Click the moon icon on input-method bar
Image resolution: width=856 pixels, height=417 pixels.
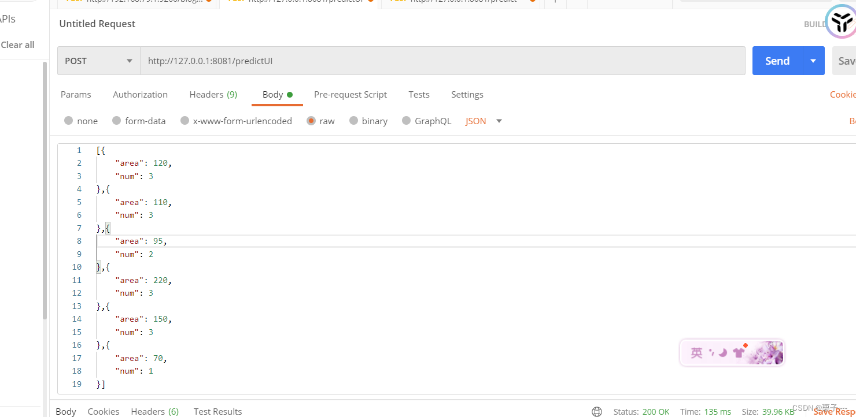[x=722, y=353]
